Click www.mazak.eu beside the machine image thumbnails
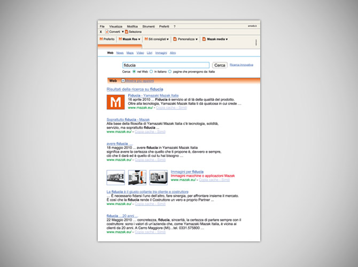 pyautogui.click(x=183, y=180)
